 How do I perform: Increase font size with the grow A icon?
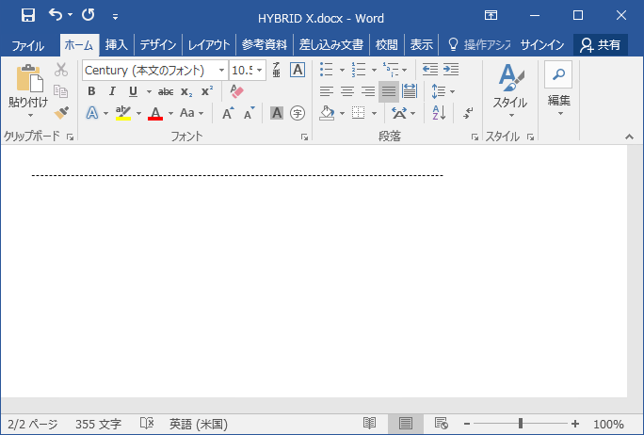click(x=228, y=113)
